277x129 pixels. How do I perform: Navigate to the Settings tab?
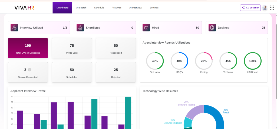click(154, 8)
